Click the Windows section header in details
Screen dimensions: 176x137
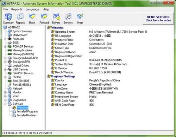(x=57, y=28)
